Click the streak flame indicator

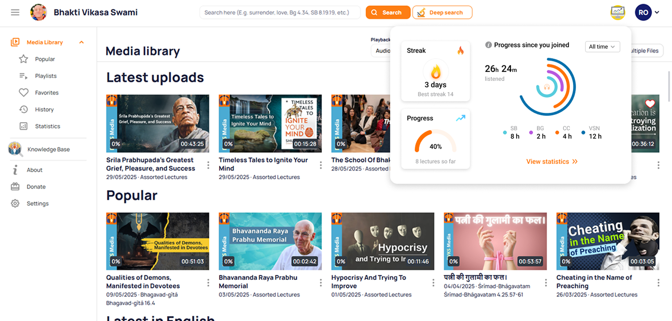(461, 51)
